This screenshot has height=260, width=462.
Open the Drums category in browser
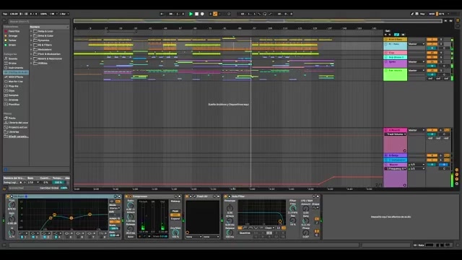pos(12,63)
